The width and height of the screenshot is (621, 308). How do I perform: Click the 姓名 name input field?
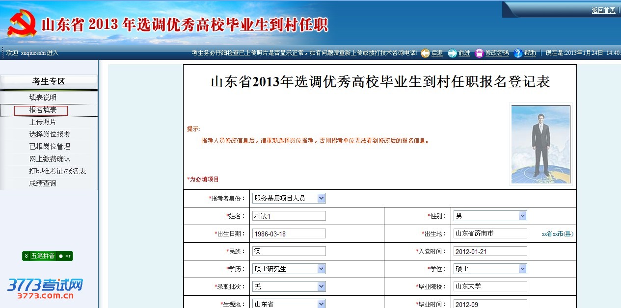click(x=289, y=216)
